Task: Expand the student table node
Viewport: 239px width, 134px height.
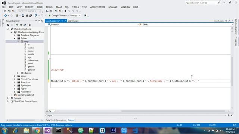Action: tap(18, 73)
